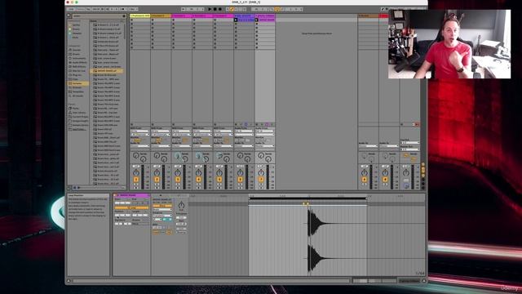522x294 pixels.
Task: Open the Master Out dropdown
Action: point(409,149)
